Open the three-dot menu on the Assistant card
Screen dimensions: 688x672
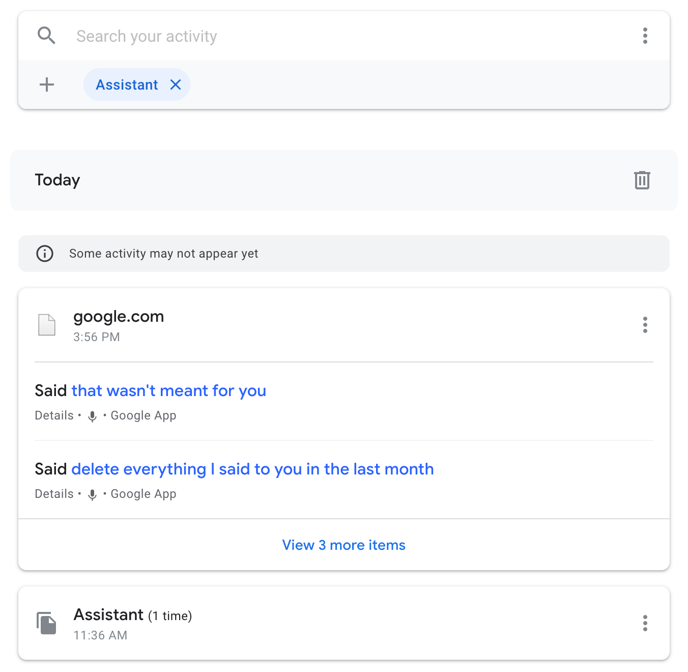tap(645, 622)
